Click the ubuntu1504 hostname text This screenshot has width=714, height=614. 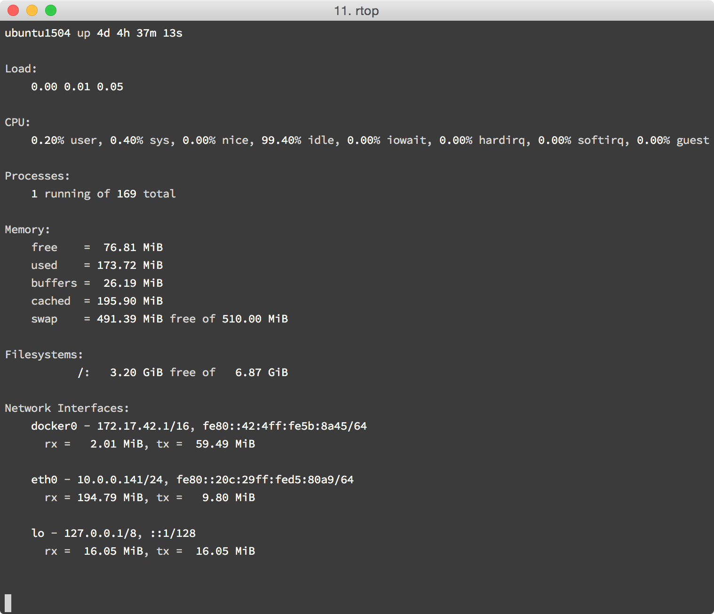(38, 33)
